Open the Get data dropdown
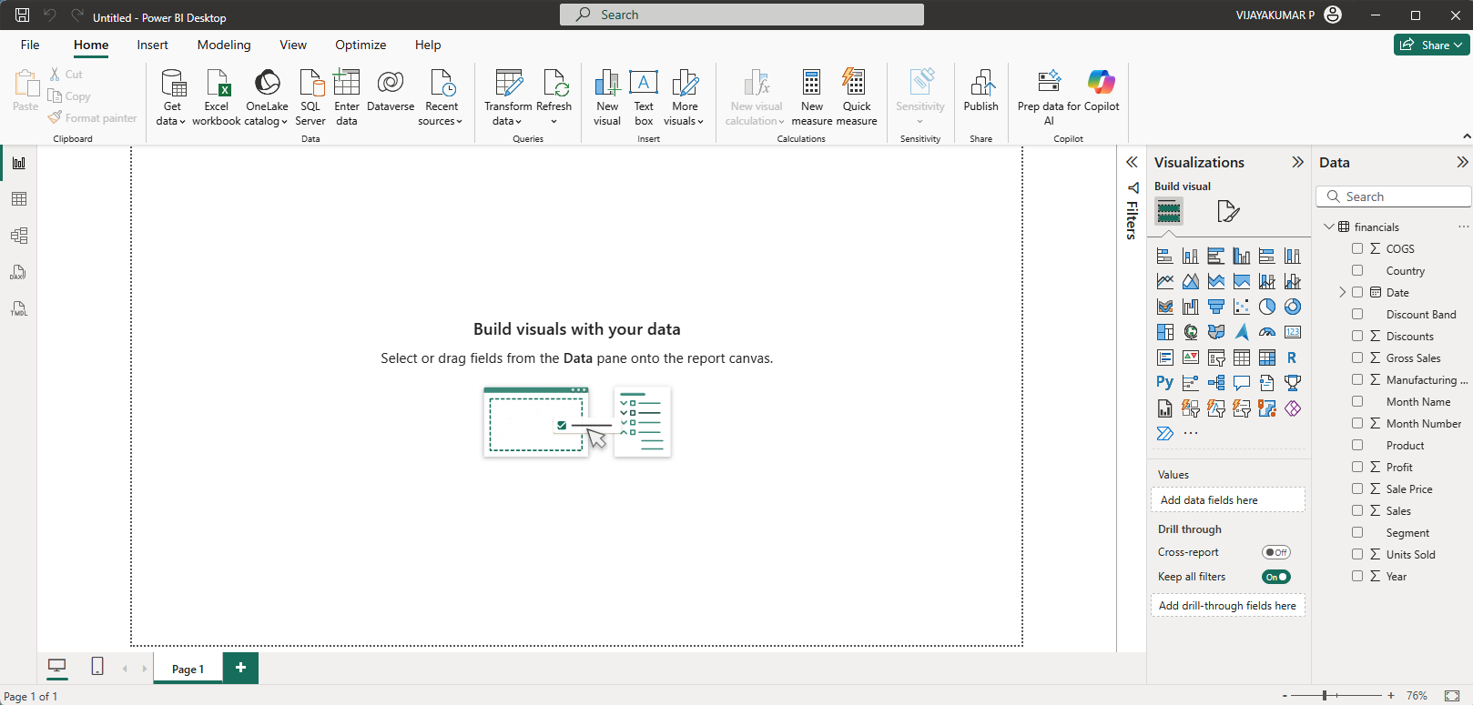 (171, 121)
